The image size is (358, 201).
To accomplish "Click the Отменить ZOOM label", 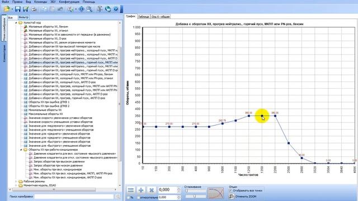I will (246, 197).
